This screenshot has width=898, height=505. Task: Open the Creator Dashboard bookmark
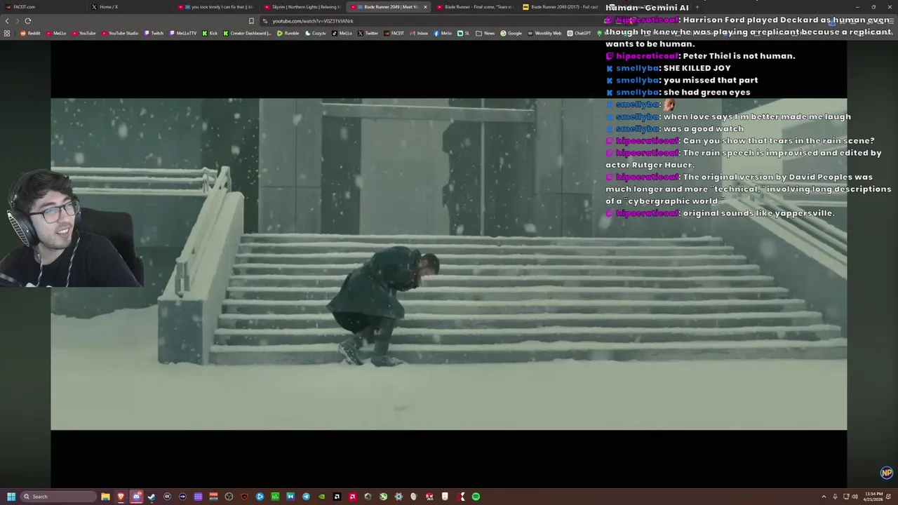point(247,33)
